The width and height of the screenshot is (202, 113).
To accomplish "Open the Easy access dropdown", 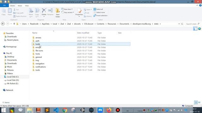I will pyautogui.click(x=68, y=13).
